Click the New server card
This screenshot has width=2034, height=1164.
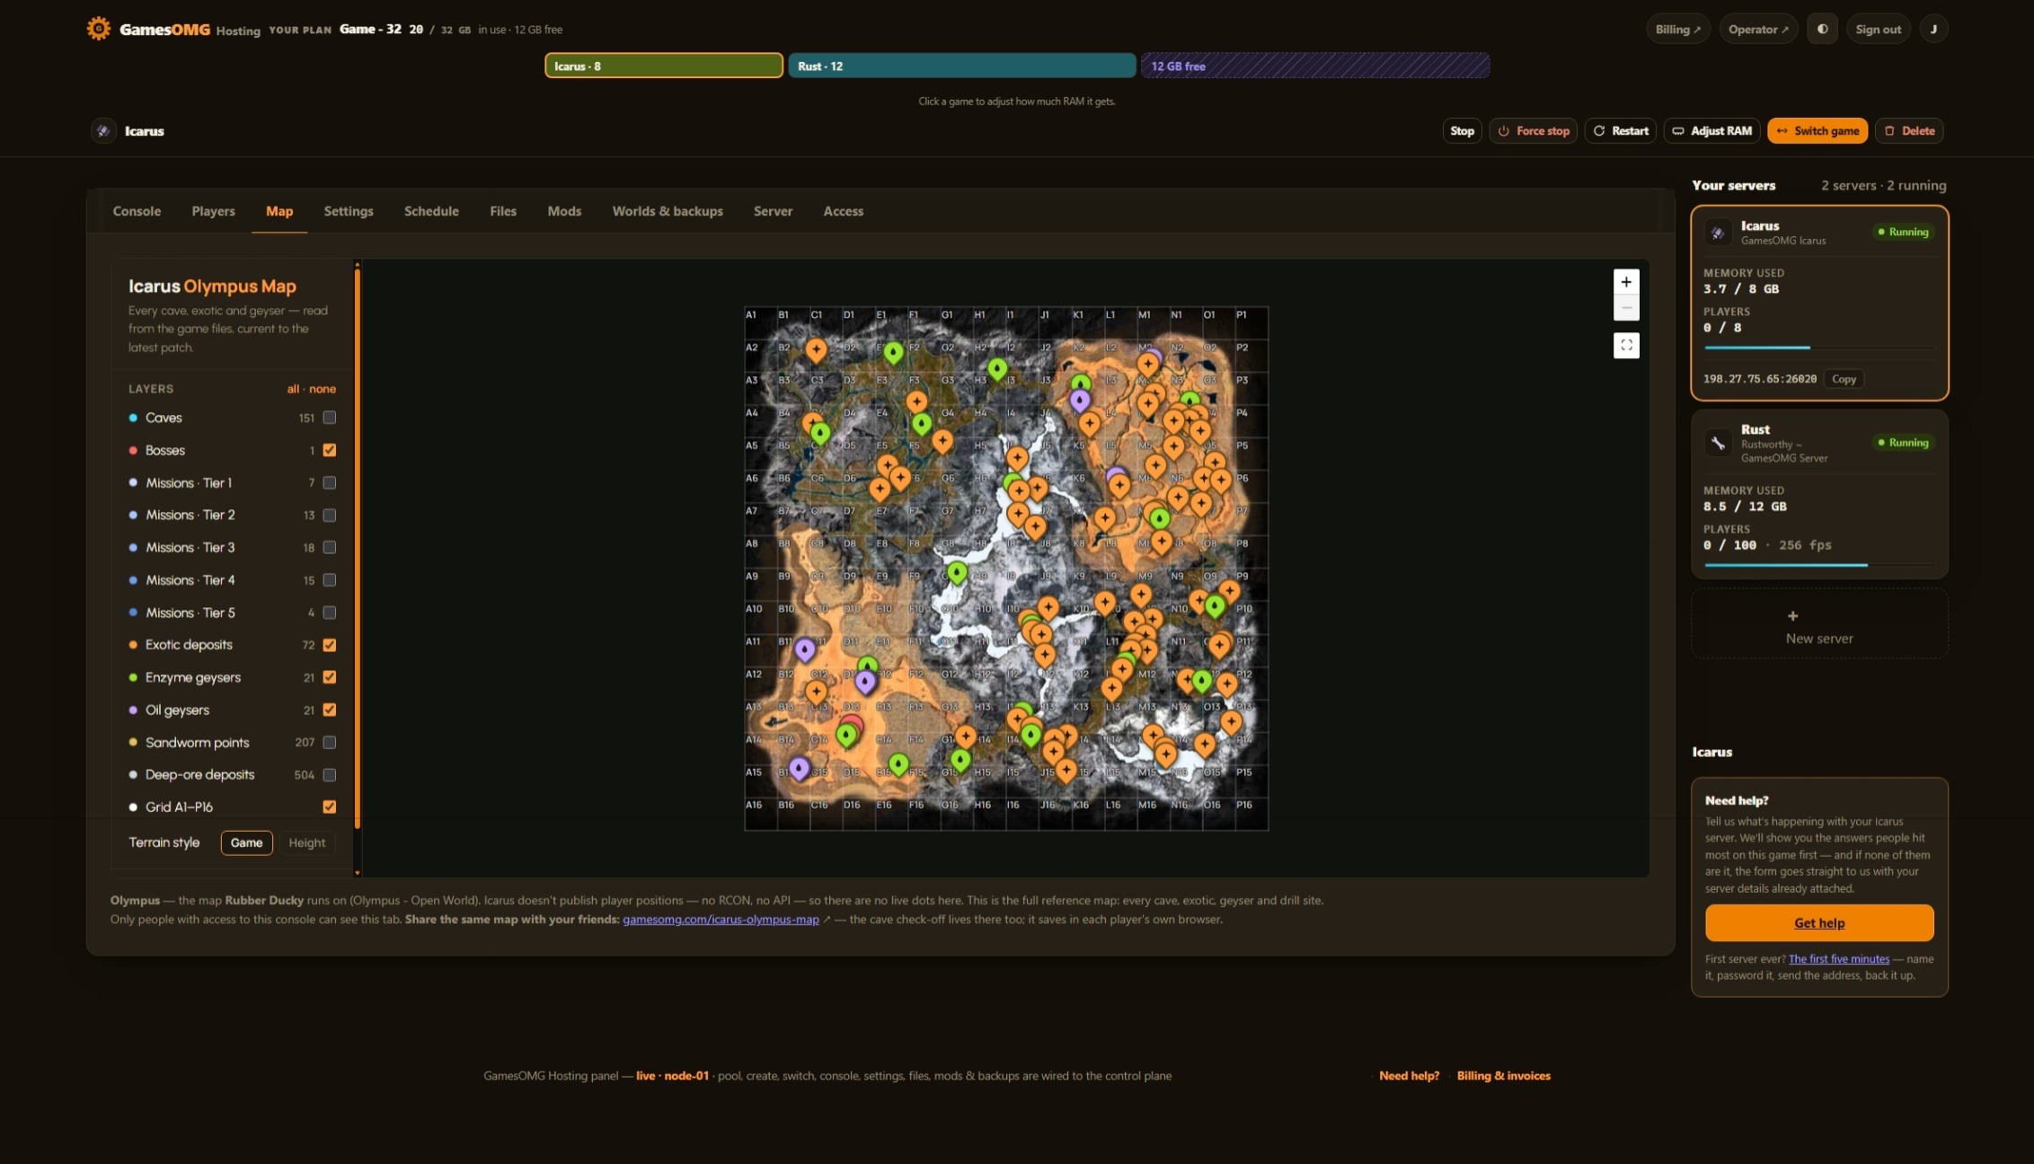click(x=1819, y=624)
